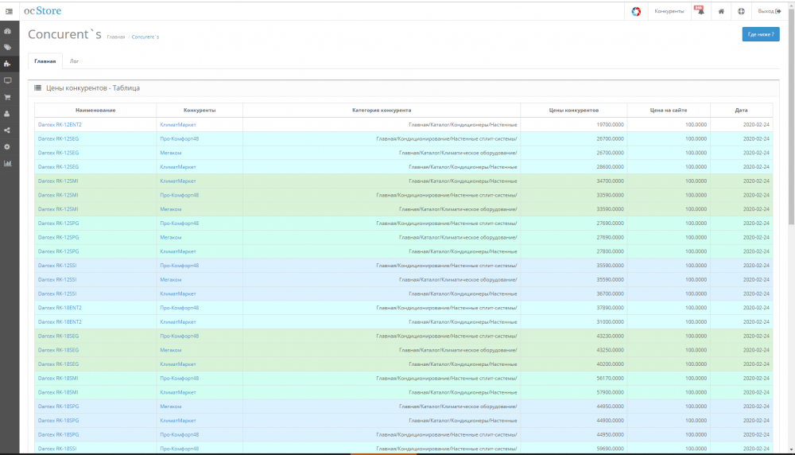Open the Reports bar chart icon in sidebar
Image resolution: width=795 pixels, height=455 pixels.
(8, 163)
